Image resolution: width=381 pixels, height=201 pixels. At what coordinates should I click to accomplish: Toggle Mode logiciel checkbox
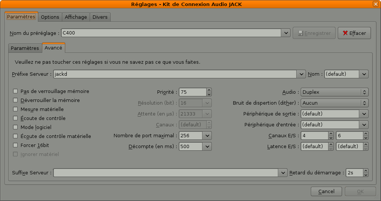[15, 127]
